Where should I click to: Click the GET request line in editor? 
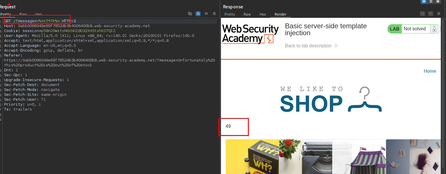pos(40,21)
